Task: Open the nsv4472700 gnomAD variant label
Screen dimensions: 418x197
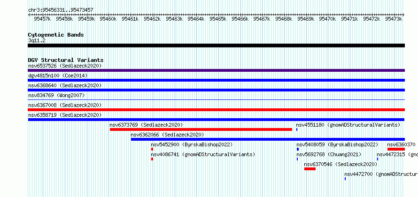Action: pyautogui.click(x=381, y=174)
